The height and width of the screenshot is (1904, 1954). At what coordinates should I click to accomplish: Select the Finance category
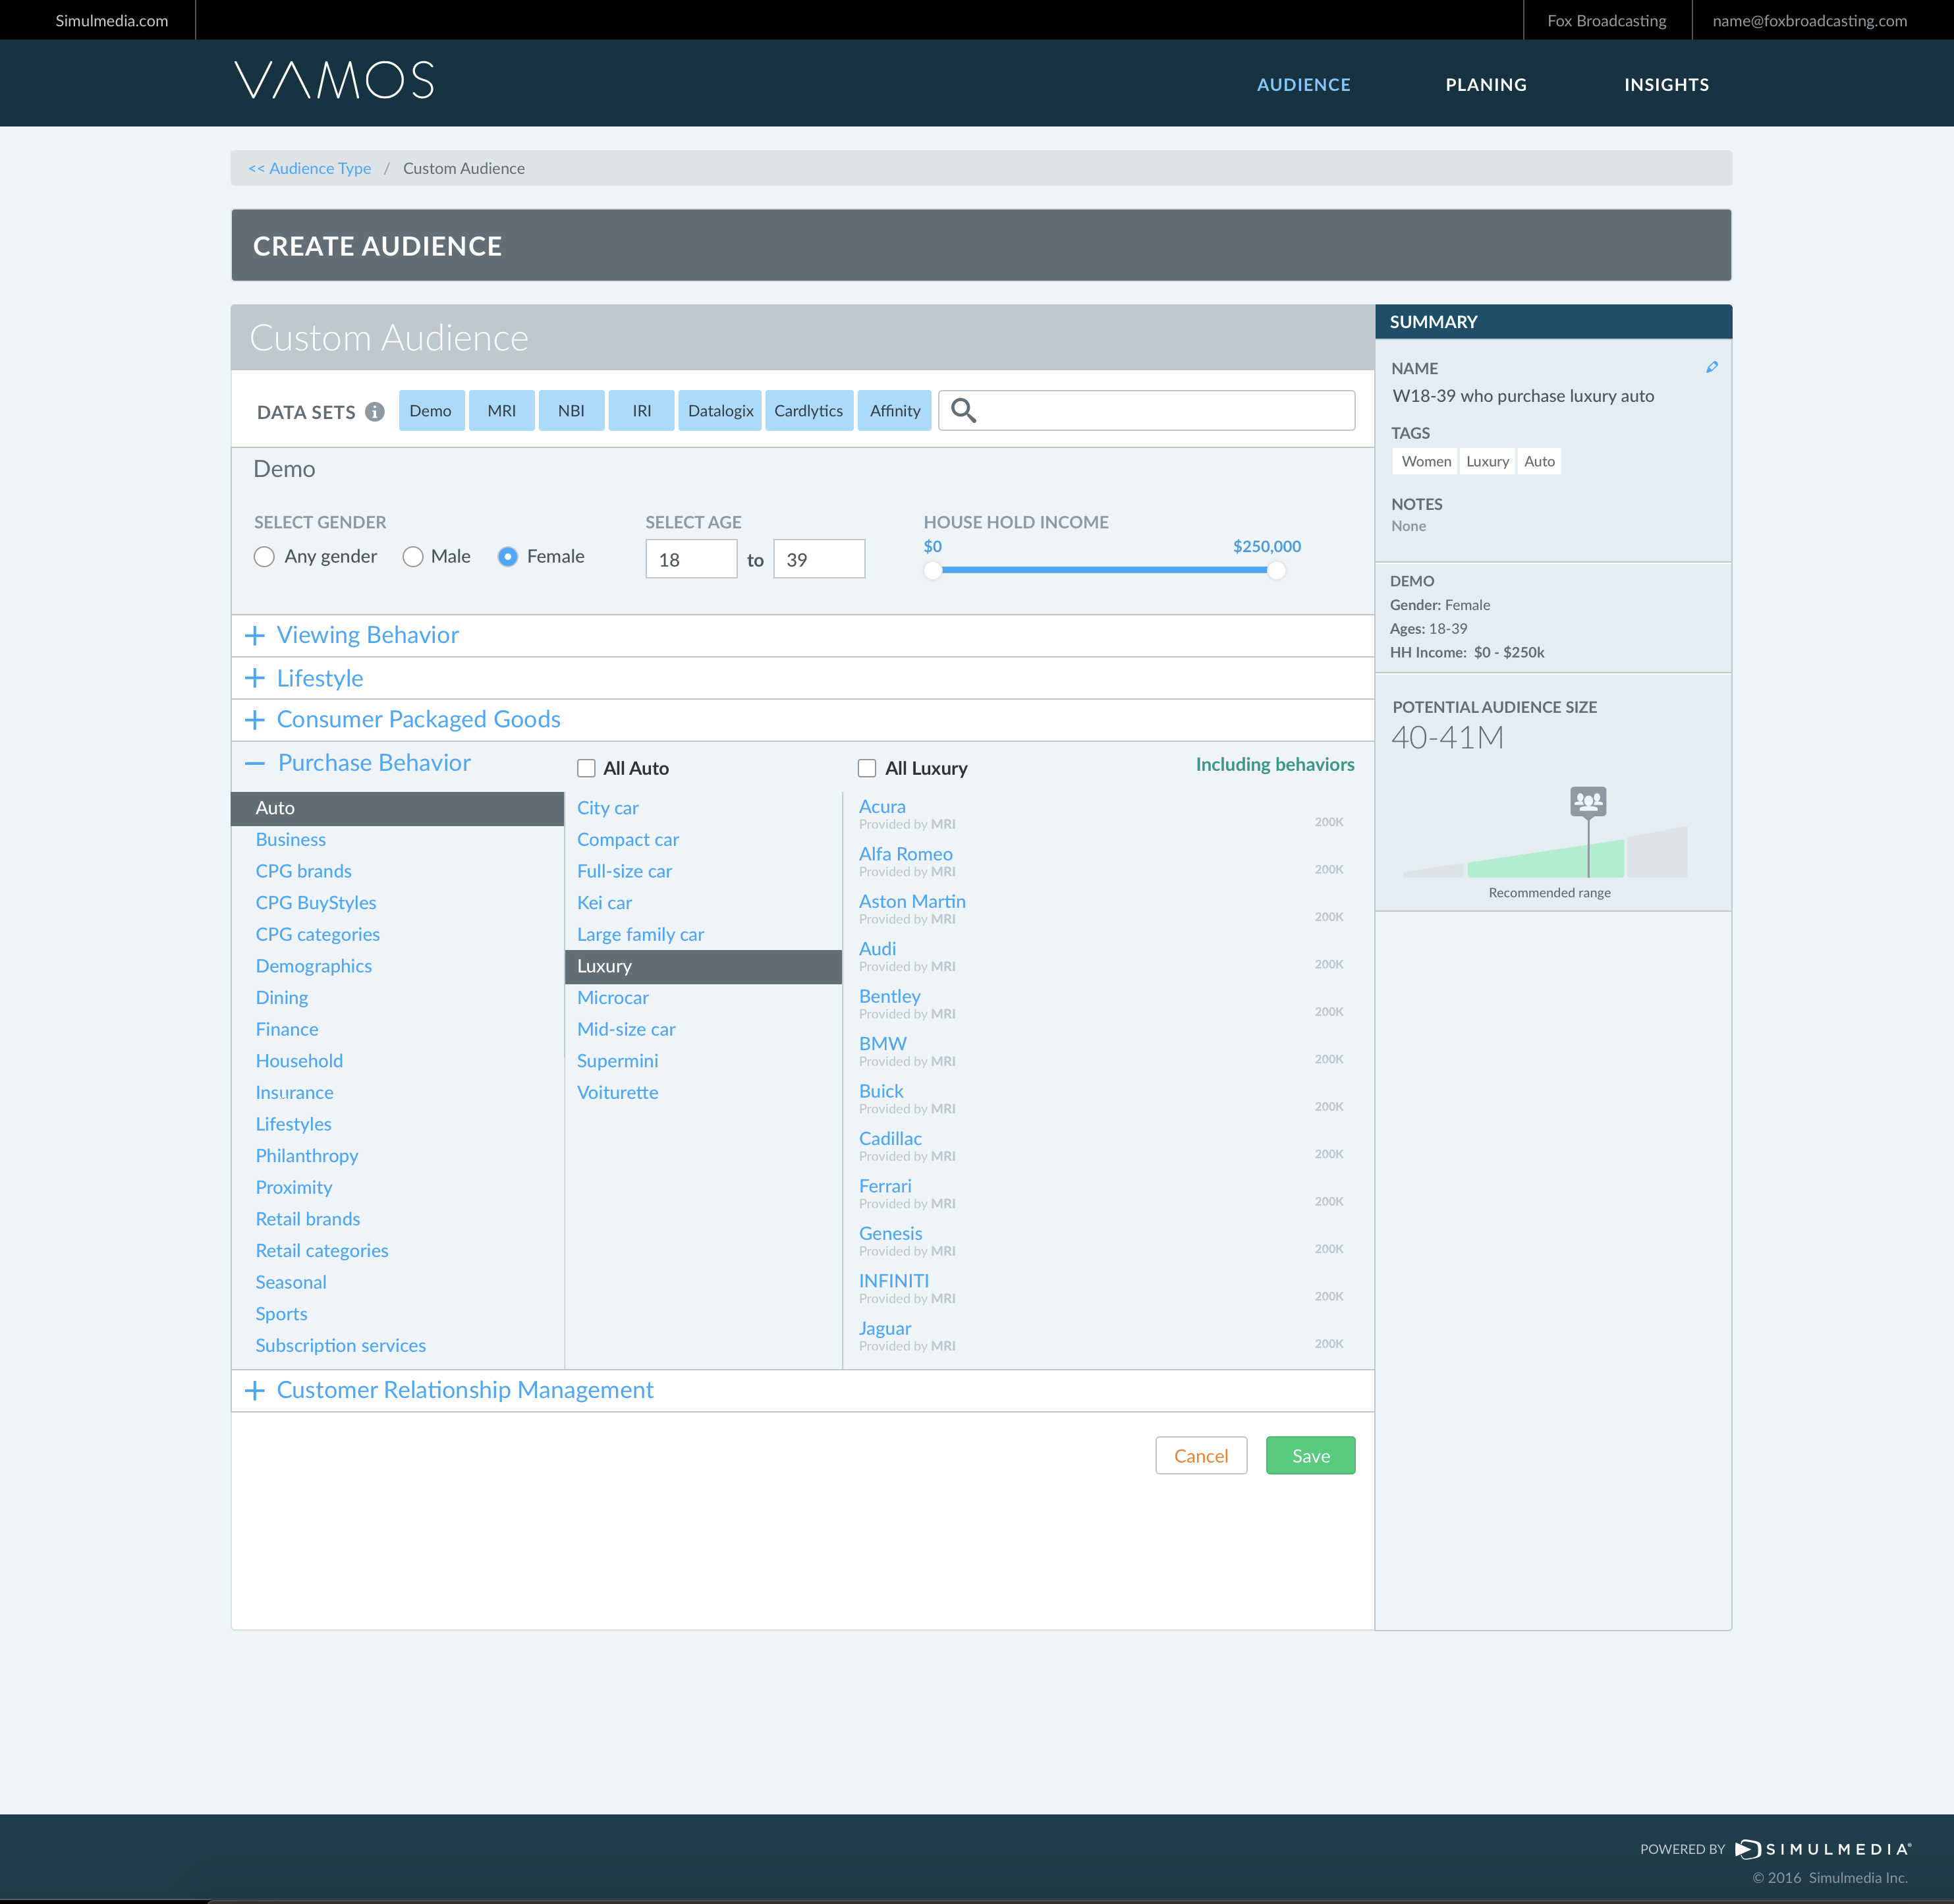(286, 1029)
